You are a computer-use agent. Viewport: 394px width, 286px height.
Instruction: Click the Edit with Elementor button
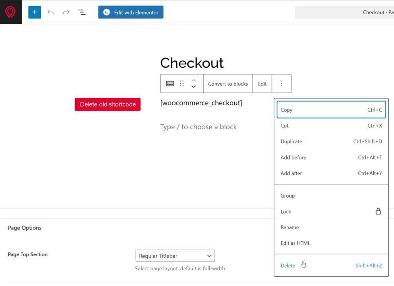click(x=131, y=12)
